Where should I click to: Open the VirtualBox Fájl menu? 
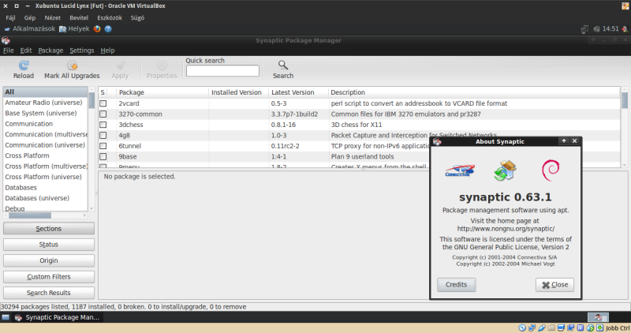[10, 17]
